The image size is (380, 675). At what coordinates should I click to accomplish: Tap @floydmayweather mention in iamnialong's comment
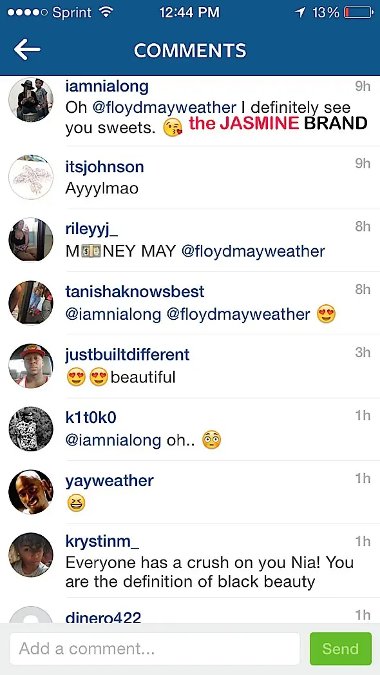click(165, 108)
